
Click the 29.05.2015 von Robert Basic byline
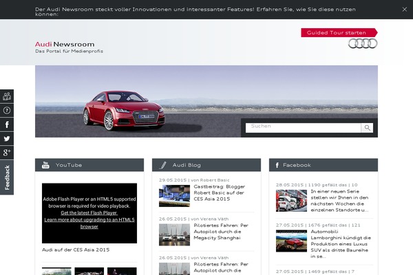(x=194, y=180)
